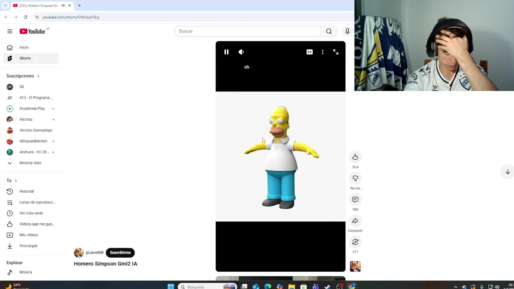Click the URL address bar
This screenshot has width=514, height=289.
click(x=193, y=17)
